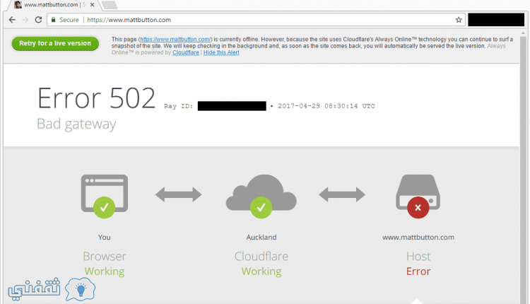The image size is (530, 304).
Task: Click the Cloudflare status heading
Action: click(x=261, y=257)
